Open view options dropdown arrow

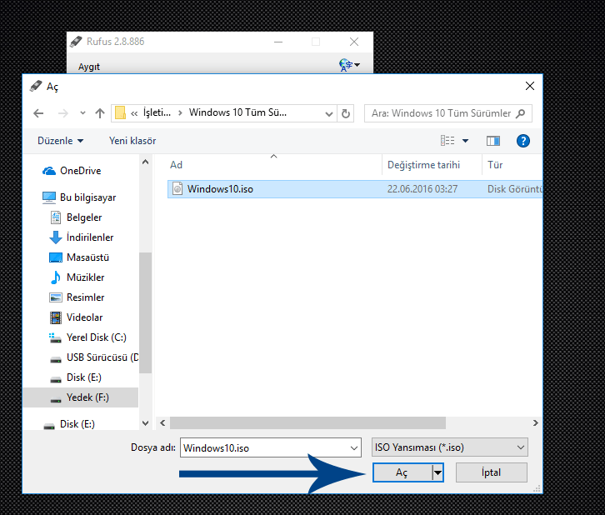(x=465, y=141)
